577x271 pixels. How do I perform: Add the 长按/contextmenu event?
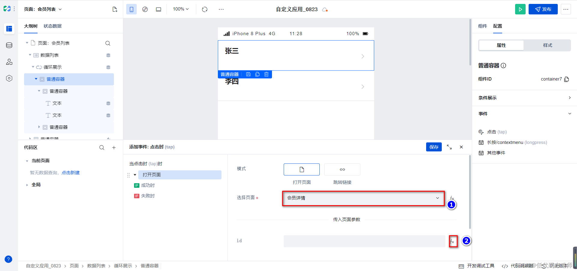517,142
